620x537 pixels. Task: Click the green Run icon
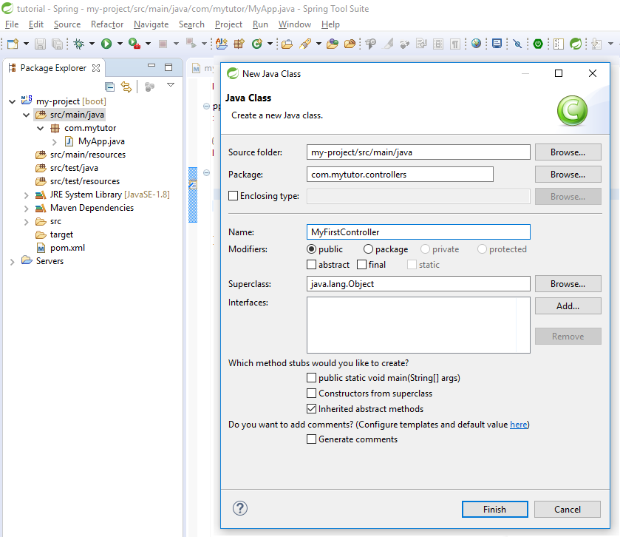click(x=106, y=44)
